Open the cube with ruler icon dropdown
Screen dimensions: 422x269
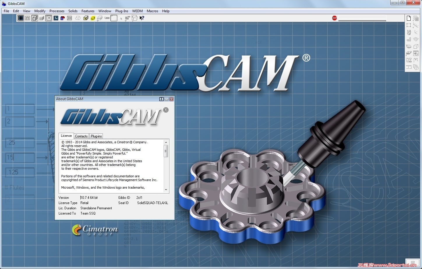pyautogui.click(x=135, y=18)
